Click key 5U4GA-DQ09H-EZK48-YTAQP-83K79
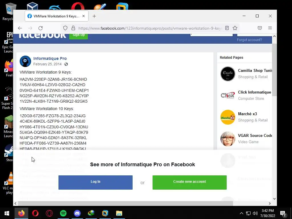 (54, 132)
